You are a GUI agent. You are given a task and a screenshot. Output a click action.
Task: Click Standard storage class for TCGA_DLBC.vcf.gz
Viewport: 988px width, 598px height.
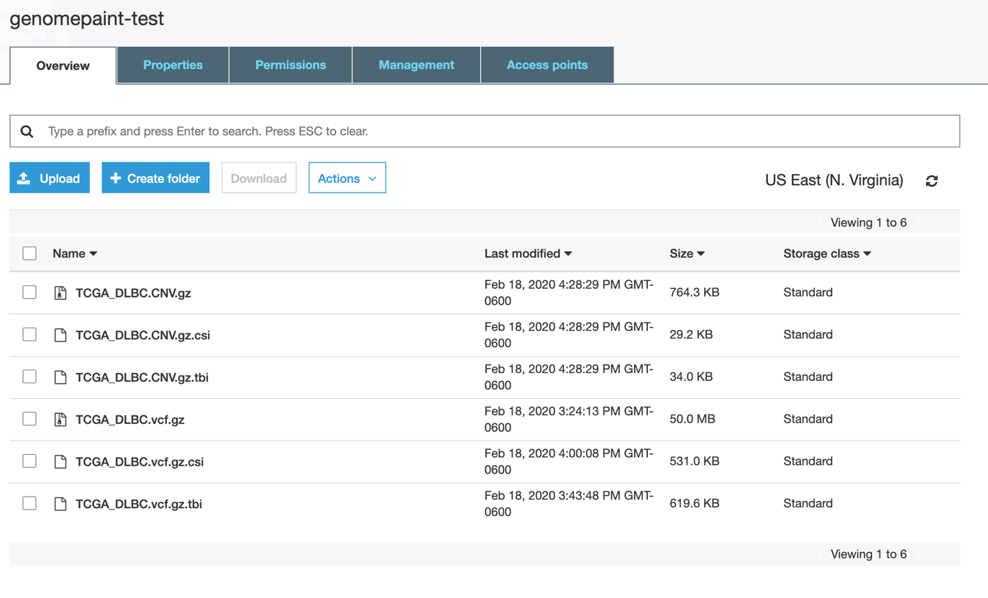coord(808,419)
